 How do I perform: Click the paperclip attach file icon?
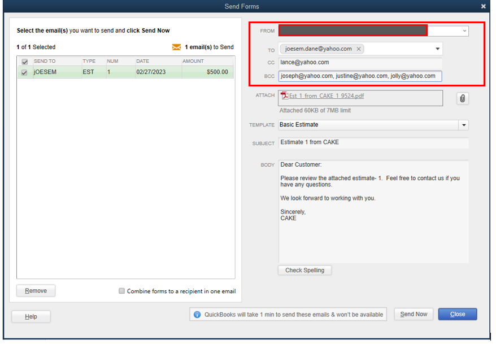(x=463, y=99)
